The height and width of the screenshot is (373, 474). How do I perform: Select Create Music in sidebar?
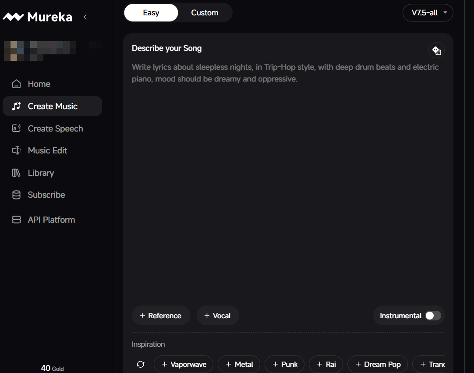pyautogui.click(x=52, y=106)
